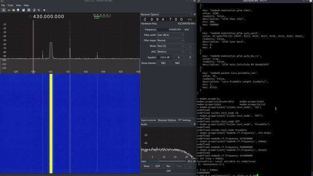Open the I/Q recording tool icon
Image resolution: width=313 pixels, height=176 pixels.
pyautogui.click(x=23, y=10)
